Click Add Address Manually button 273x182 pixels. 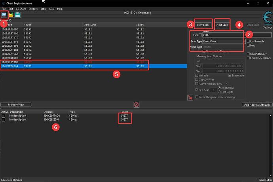point(257,104)
